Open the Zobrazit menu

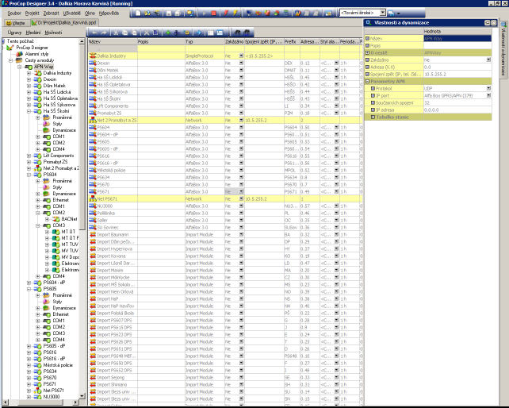pos(52,13)
